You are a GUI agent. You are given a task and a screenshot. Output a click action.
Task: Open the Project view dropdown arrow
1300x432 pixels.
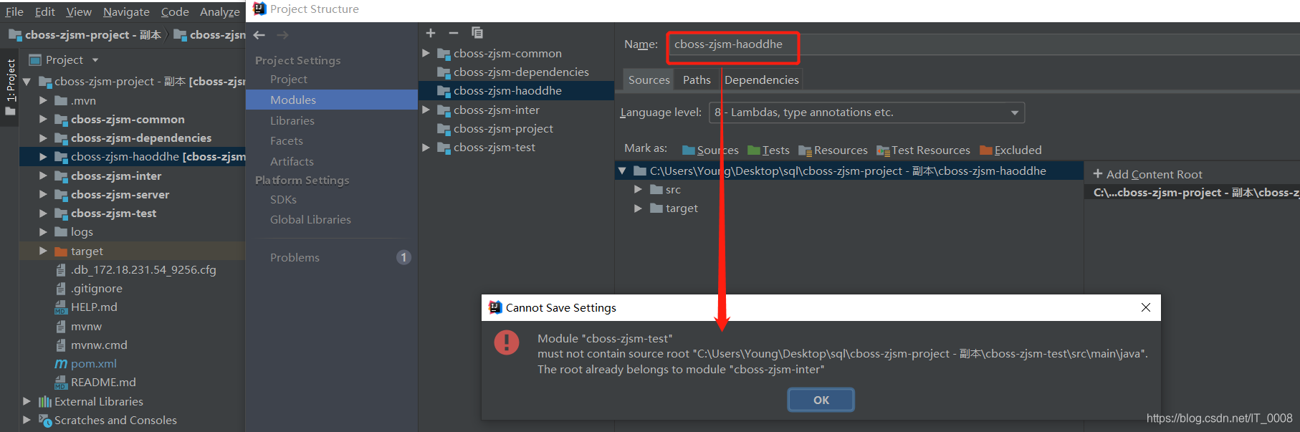[95, 60]
